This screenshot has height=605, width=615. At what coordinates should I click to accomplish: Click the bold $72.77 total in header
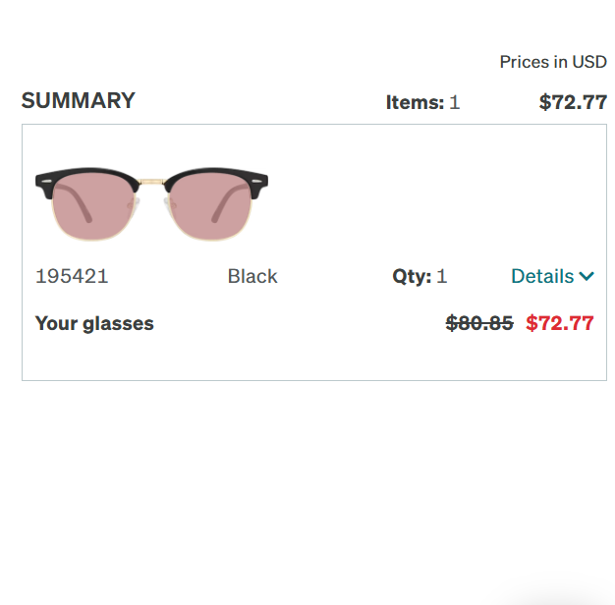573,102
